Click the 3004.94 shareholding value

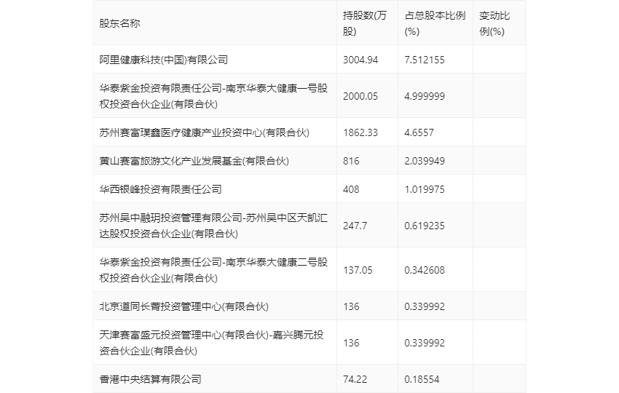pos(360,60)
